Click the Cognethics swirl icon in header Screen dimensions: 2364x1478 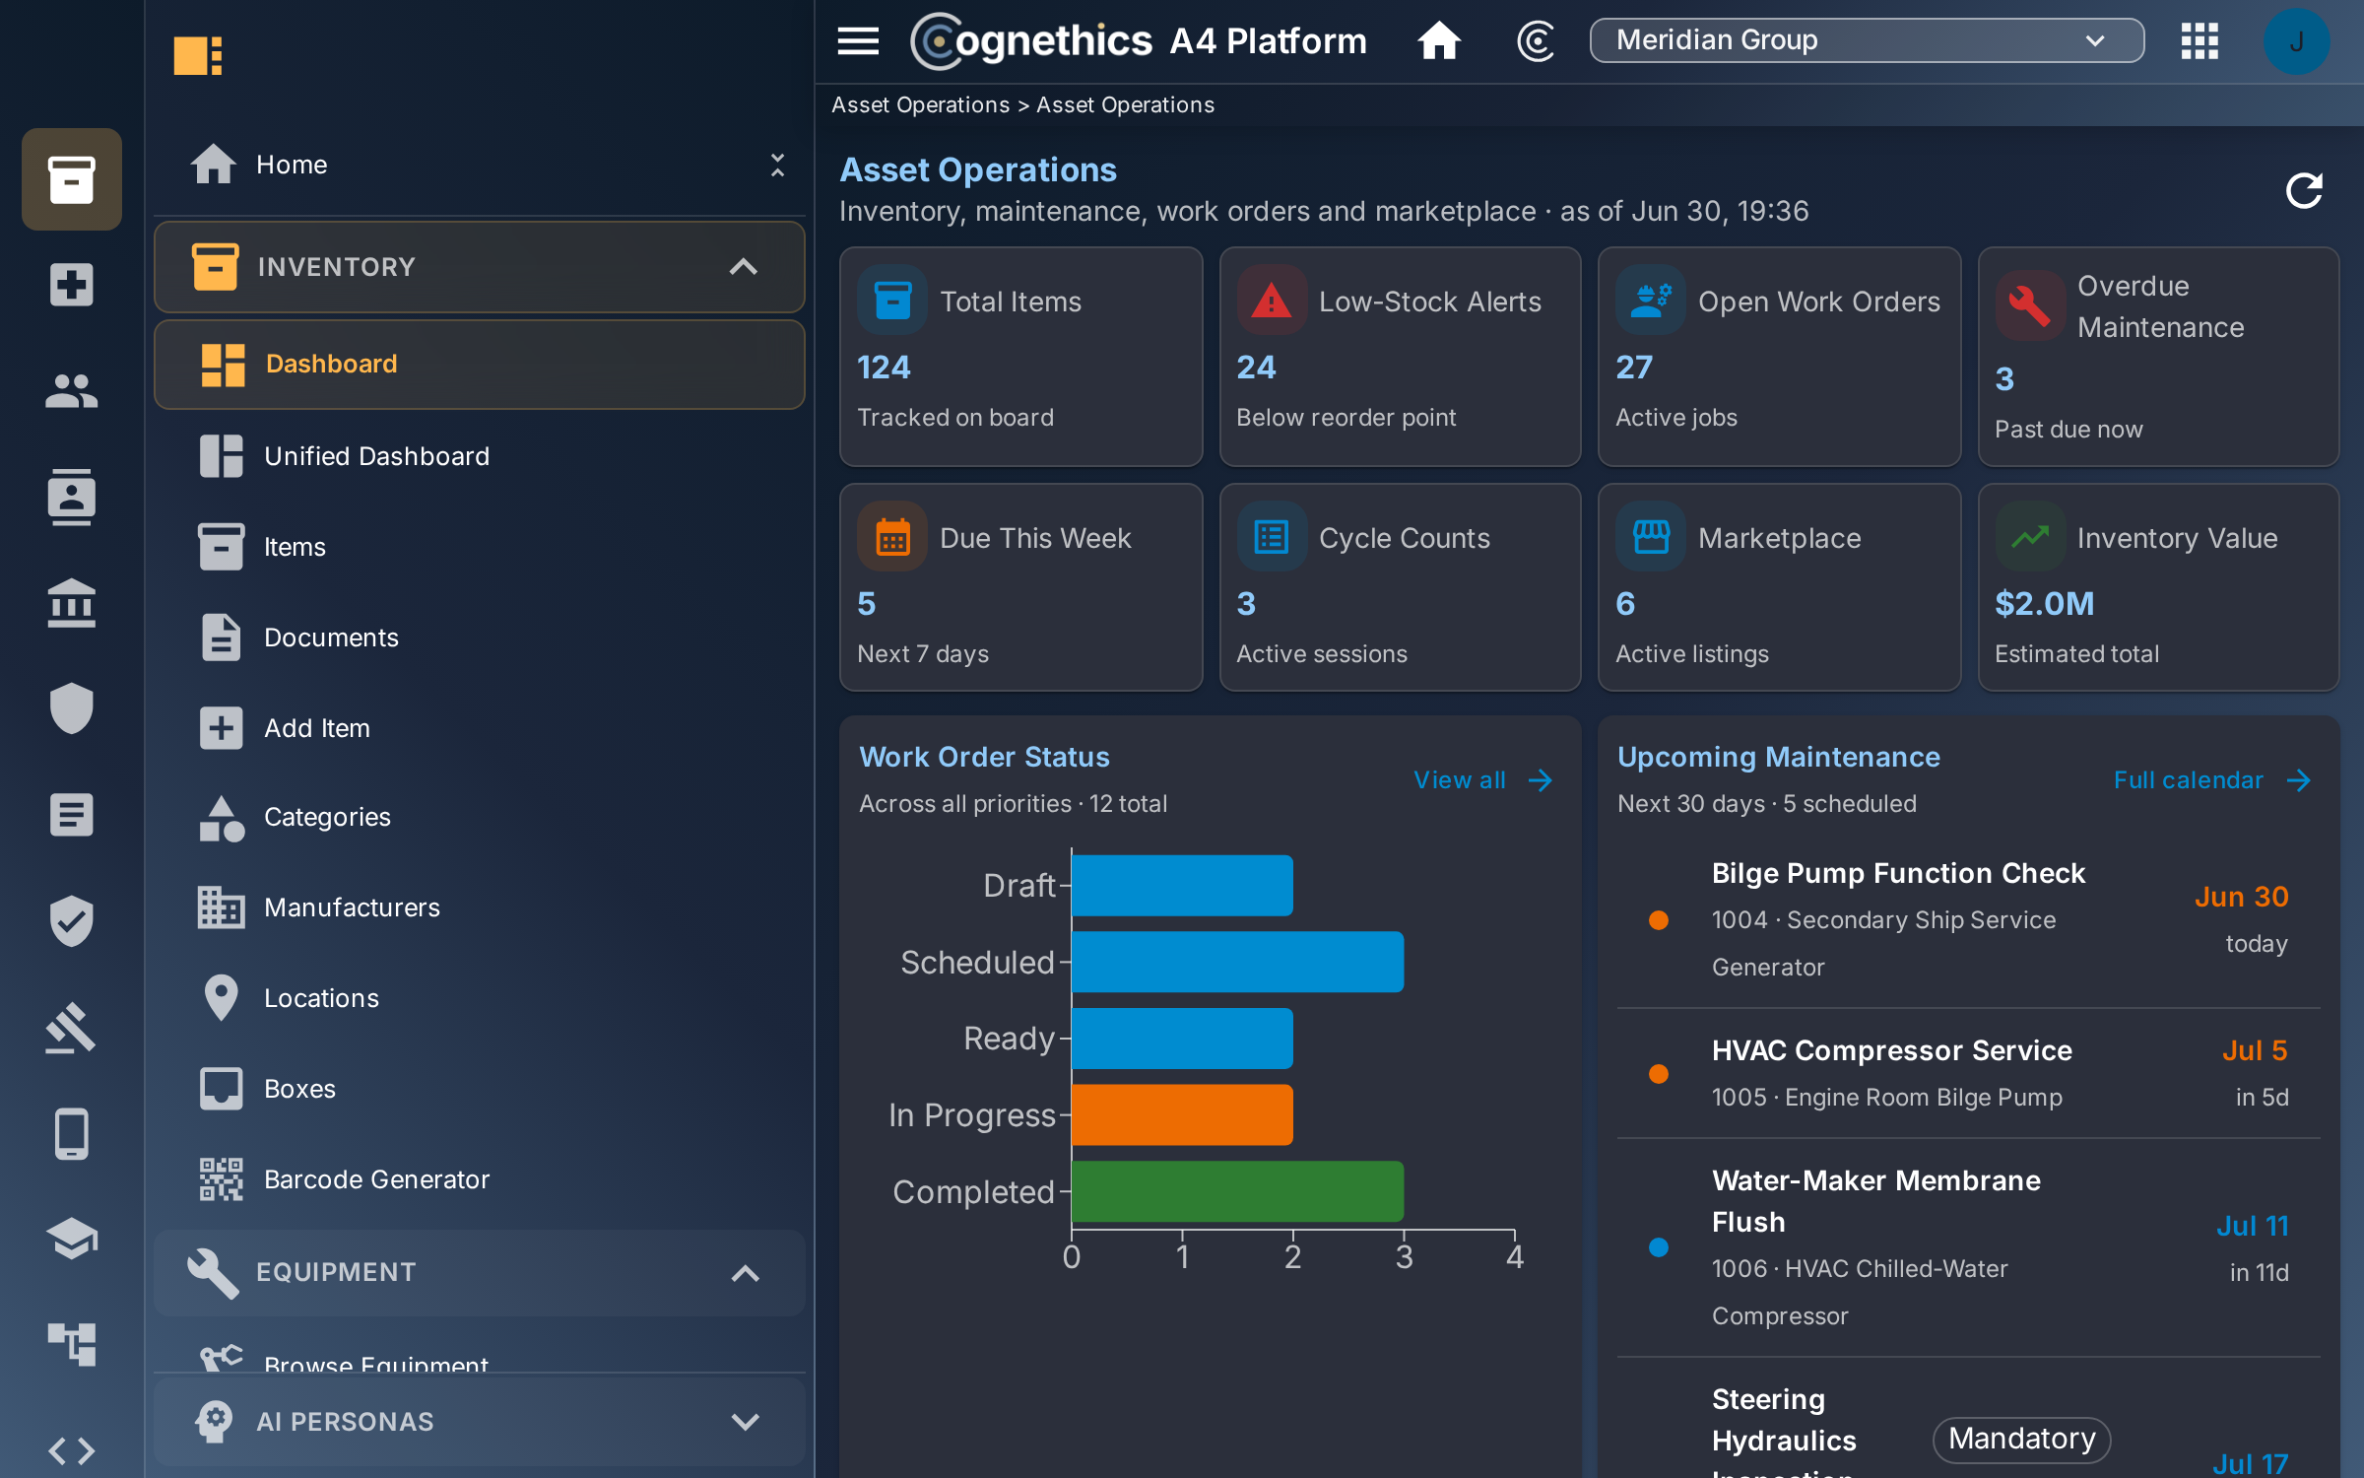pyautogui.click(x=1536, y=41)
